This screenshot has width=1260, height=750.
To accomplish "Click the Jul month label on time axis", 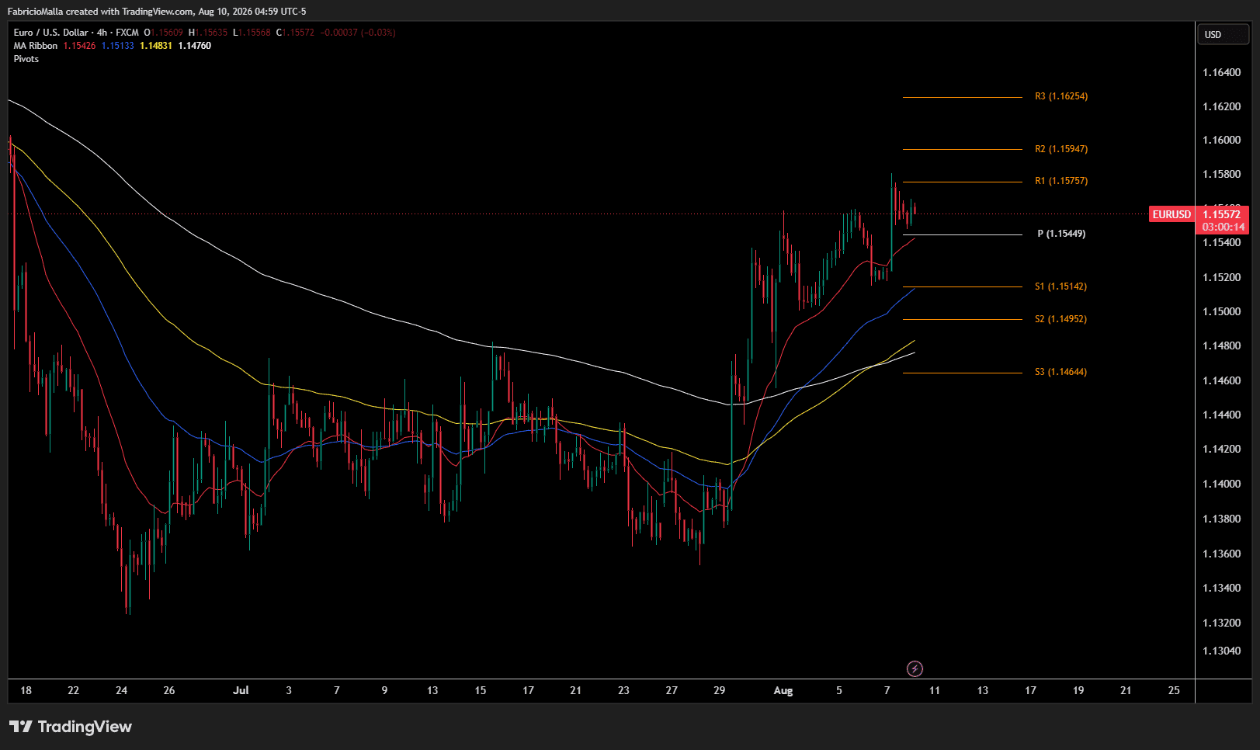I will tap(241, 690).
